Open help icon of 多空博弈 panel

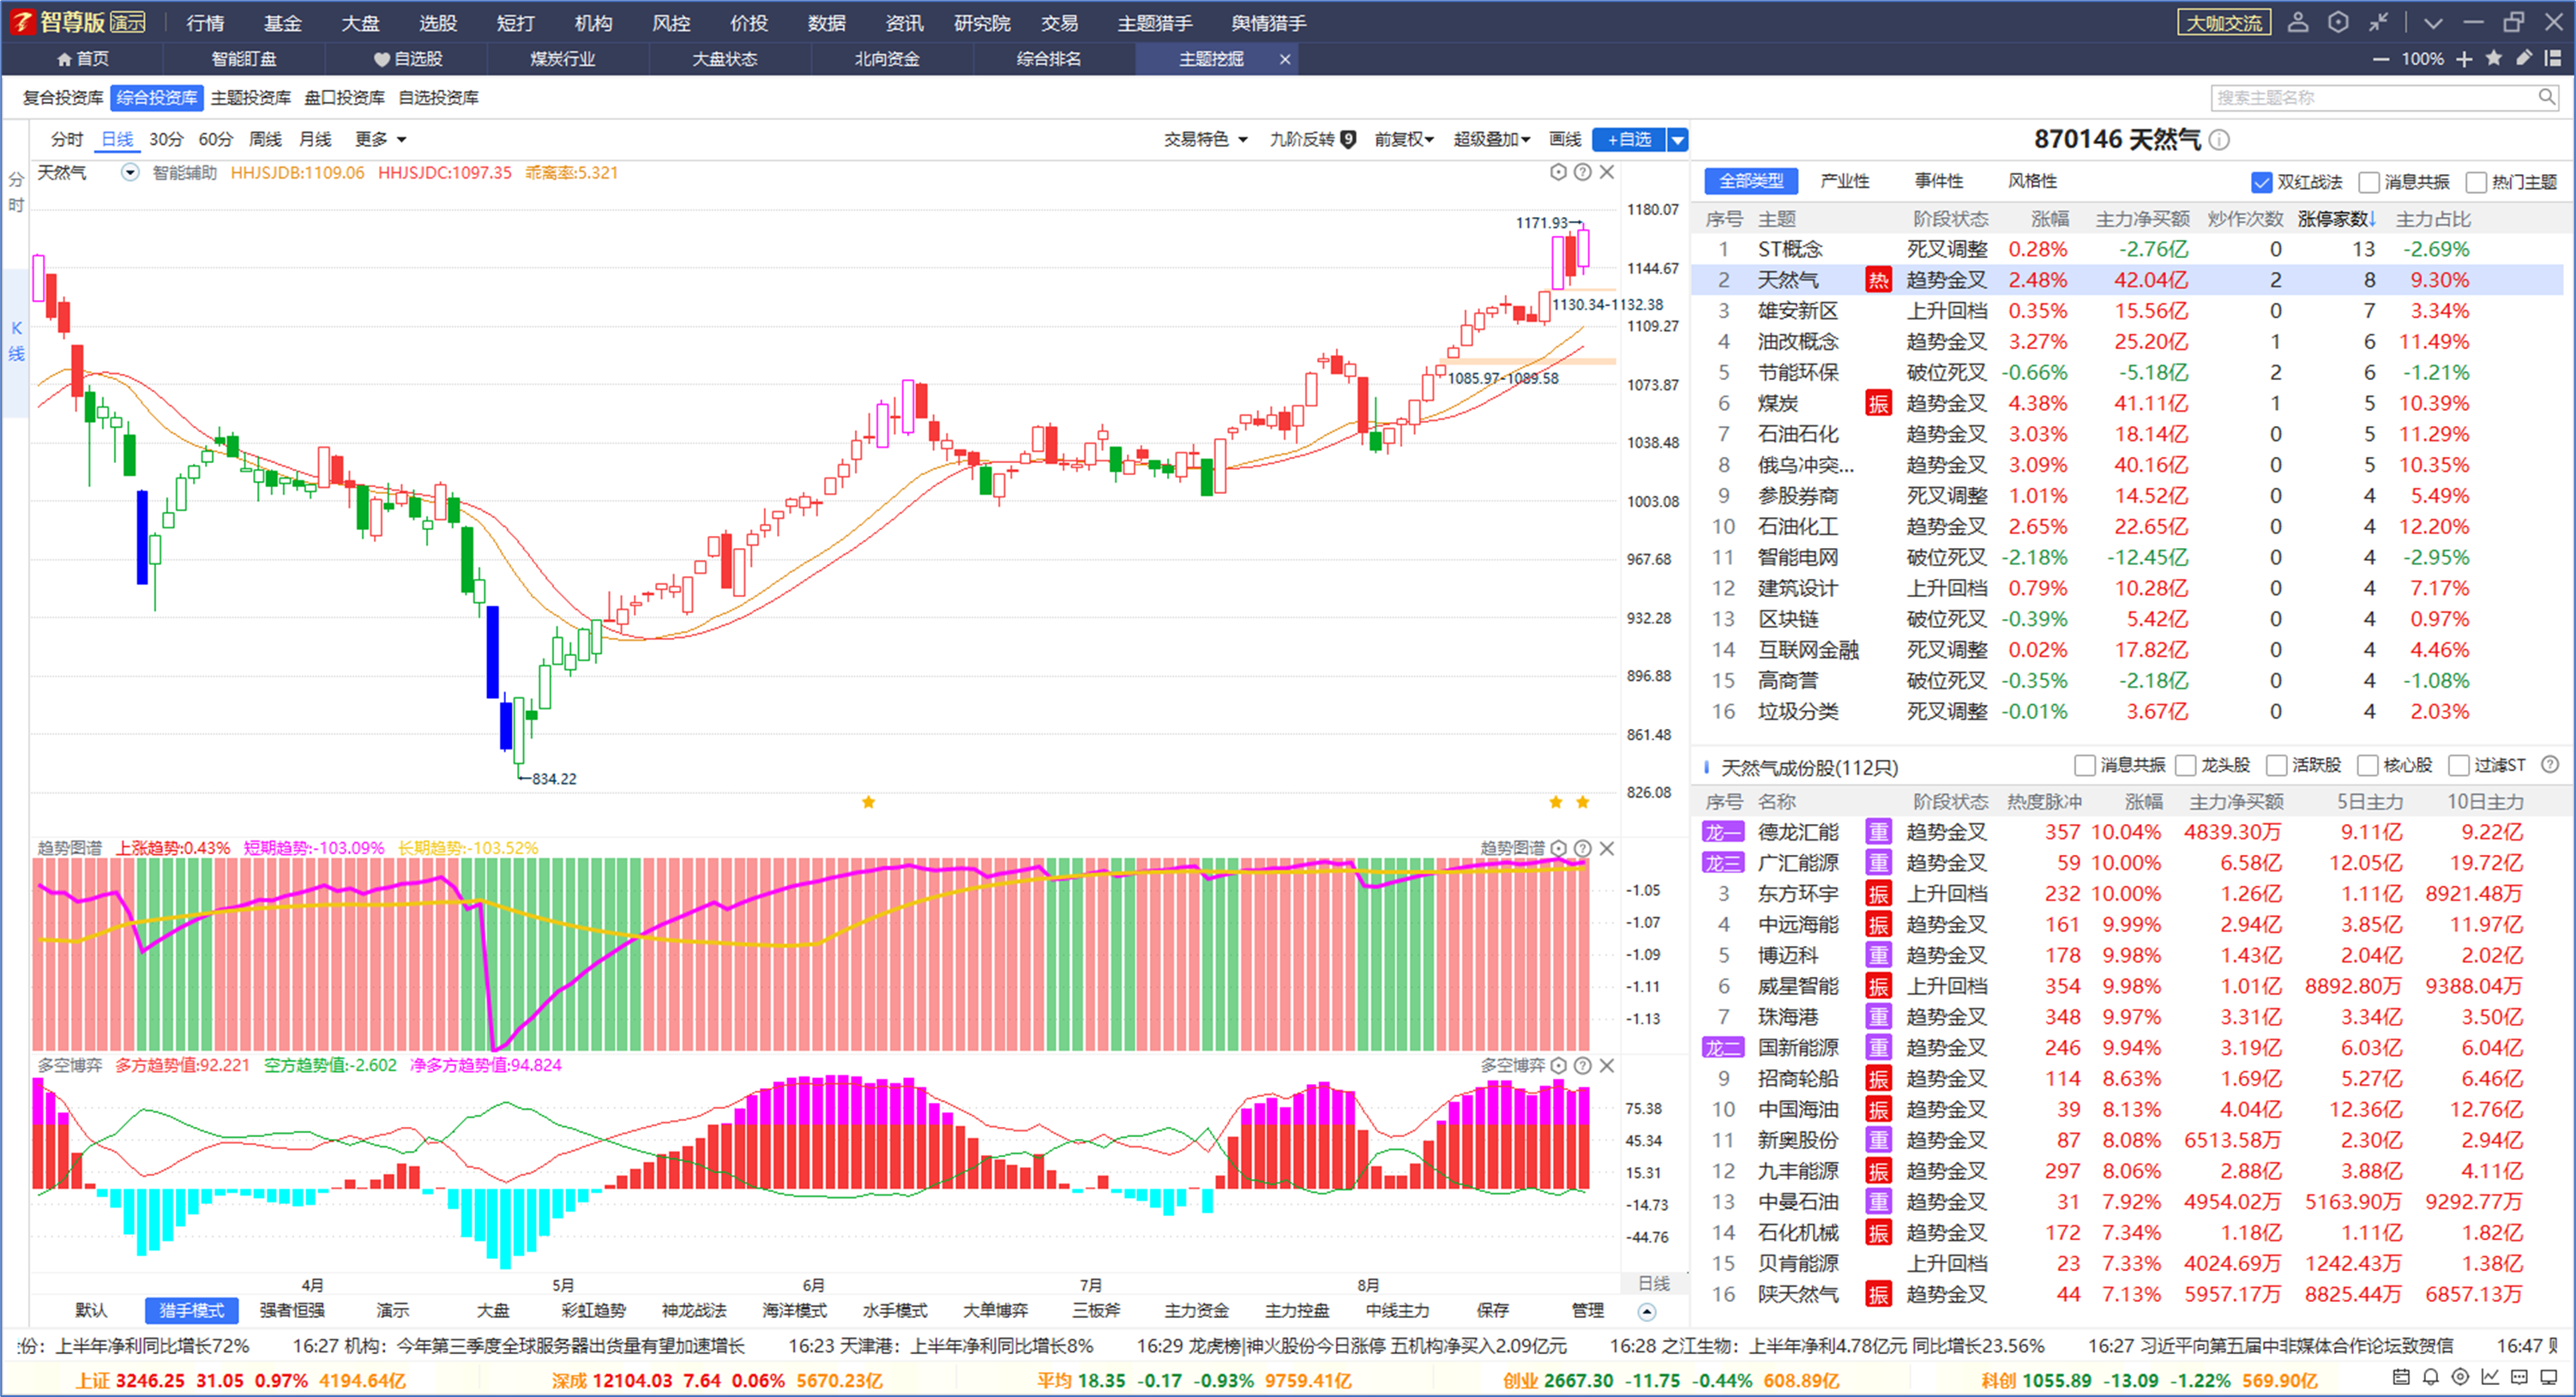point(1582,1065)
